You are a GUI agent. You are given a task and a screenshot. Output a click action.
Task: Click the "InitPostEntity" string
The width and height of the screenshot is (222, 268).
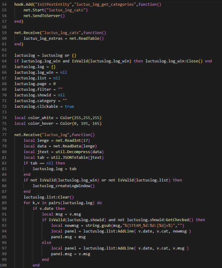coord(53,4)
